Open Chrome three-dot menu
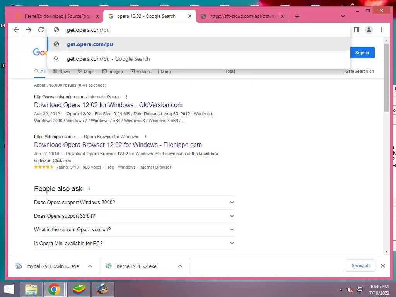Image resolution: width=396 pixels, height=297 pixels. coord(381,30)
